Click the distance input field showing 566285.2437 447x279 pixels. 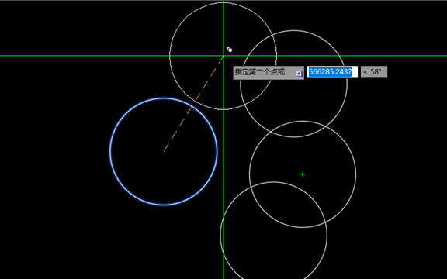pyautogui.click(x=332, y=72)
